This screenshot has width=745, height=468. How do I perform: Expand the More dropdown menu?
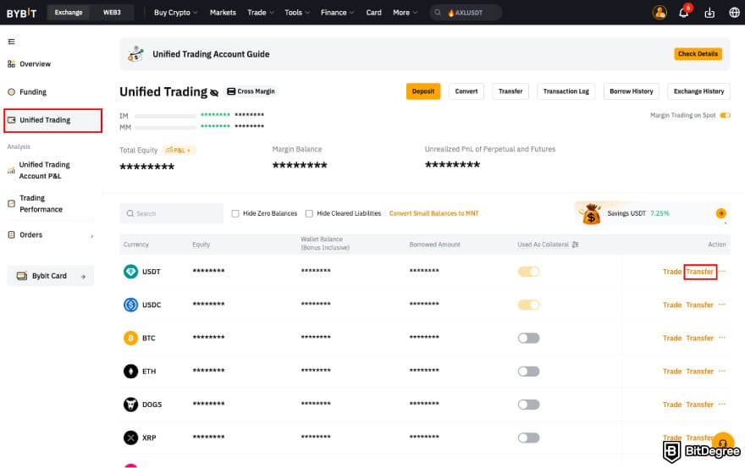point(405,13)
